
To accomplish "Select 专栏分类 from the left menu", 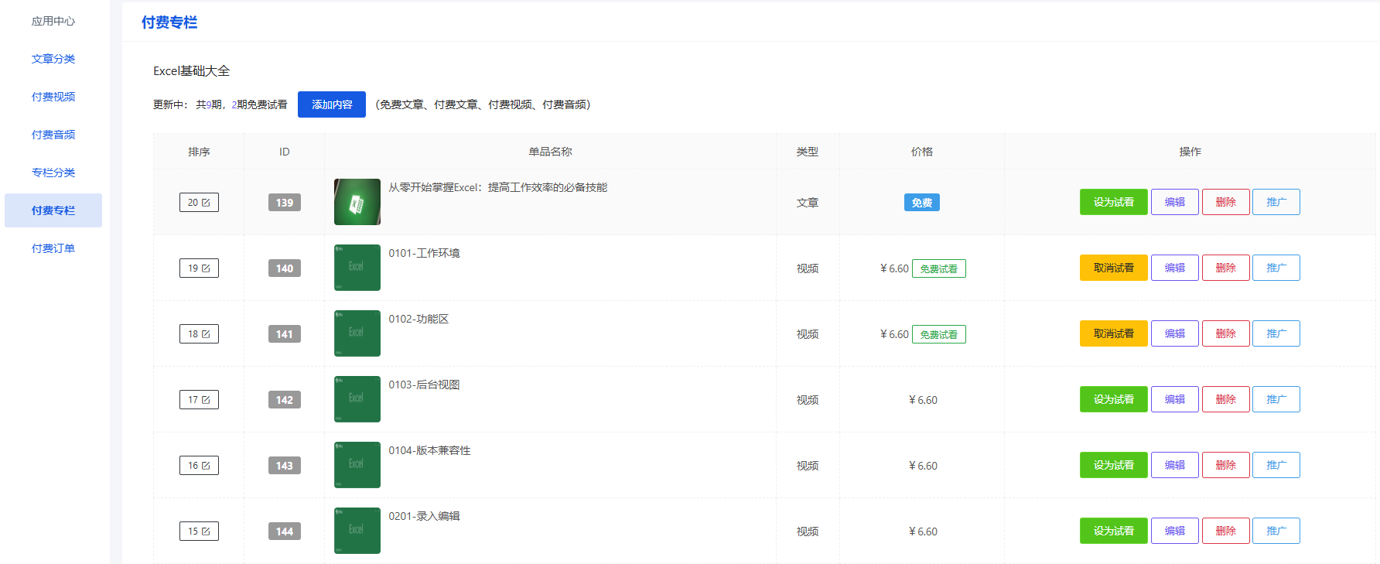I will [x=53, y=173].
